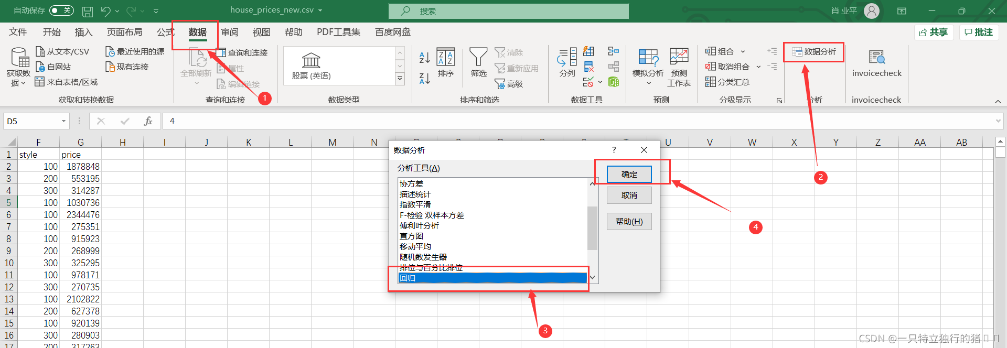Open 高级 (Advanced) filter
Screen dimensions: 1007x348
pos(509,84)
